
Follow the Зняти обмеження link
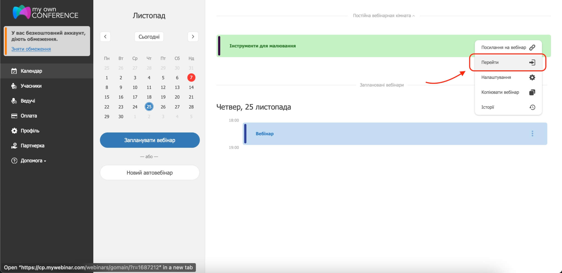(x=31, y=49)
